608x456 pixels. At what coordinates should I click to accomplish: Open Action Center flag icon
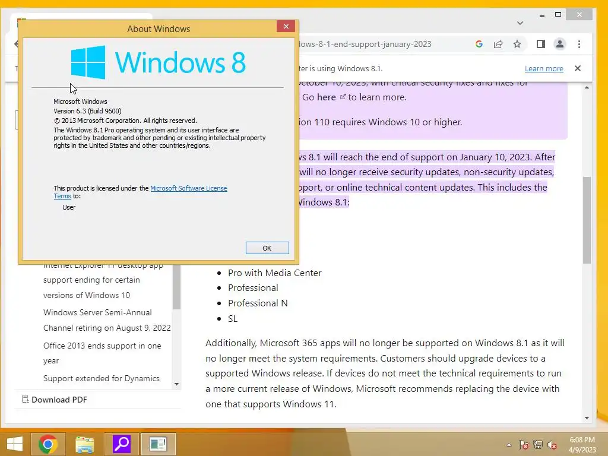click(524, 445)
